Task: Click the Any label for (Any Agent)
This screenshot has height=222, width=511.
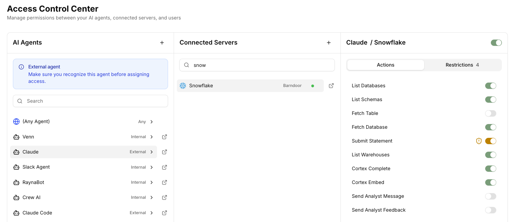Action: 142,122
